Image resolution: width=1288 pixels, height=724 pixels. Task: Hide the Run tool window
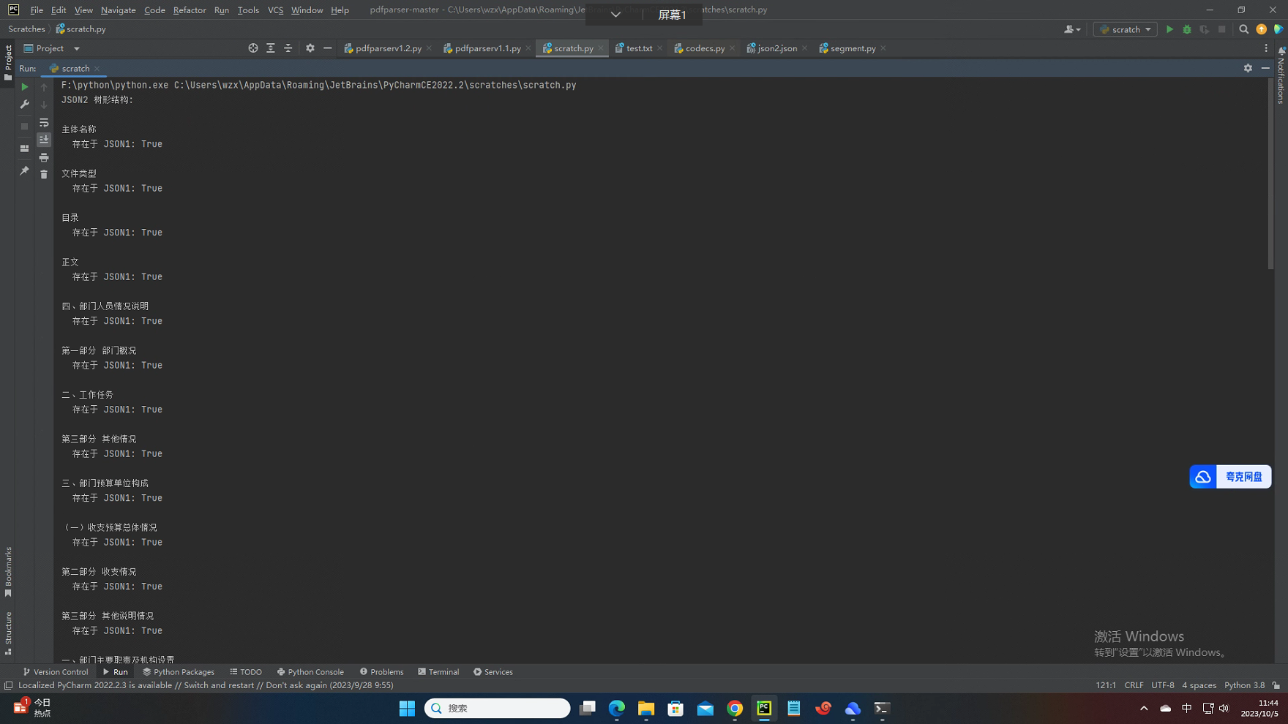(1265, 68)
